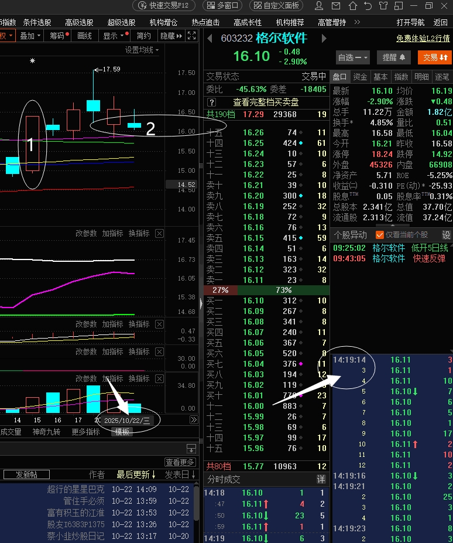Toggle 仅看当前个股 checkbox
This screenshot has width=453, height=543.
(380, 235)
